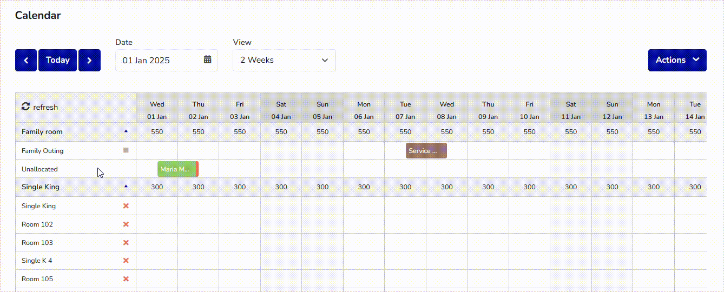
Task: Open the Service booking block
Action: (x=426, y=151)
